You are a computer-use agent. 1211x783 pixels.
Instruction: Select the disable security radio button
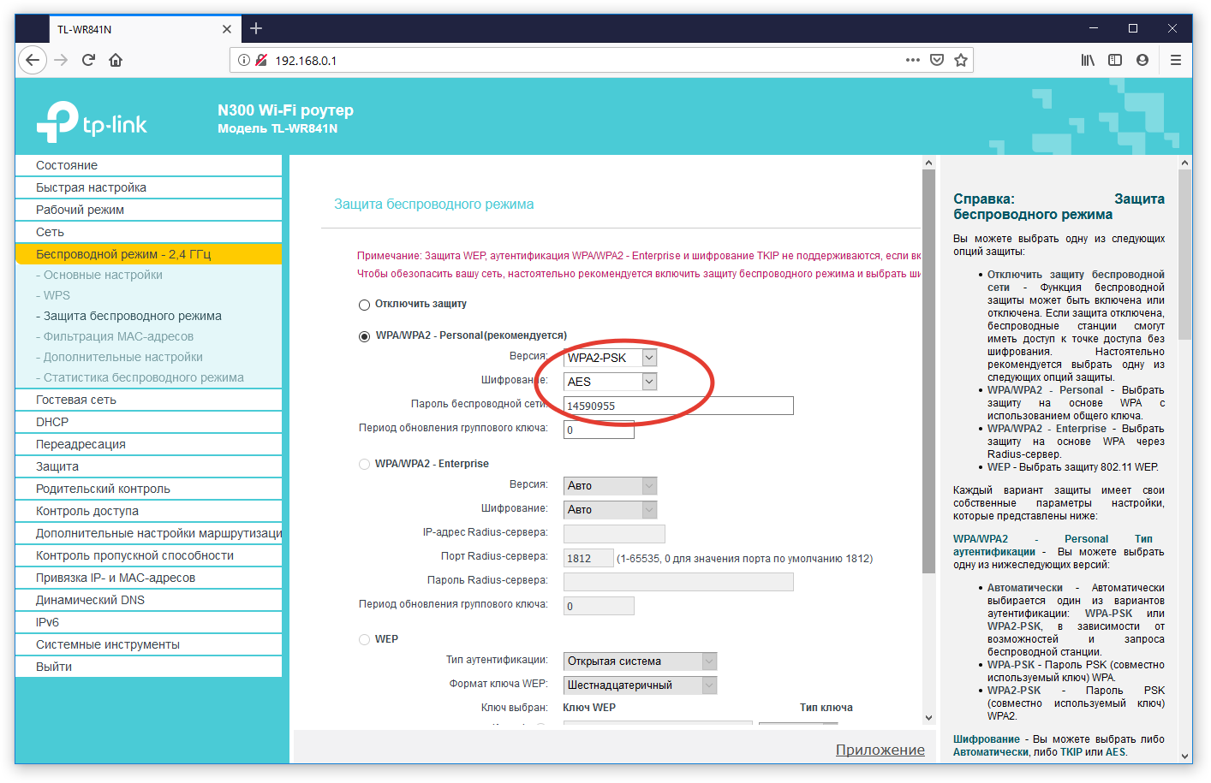364,305
